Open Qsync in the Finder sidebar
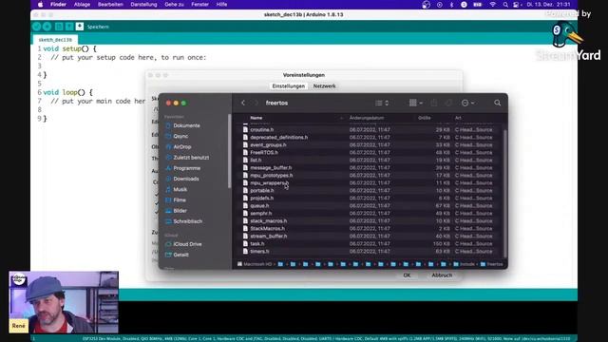608x342 pixels. [x=180, y=136]
